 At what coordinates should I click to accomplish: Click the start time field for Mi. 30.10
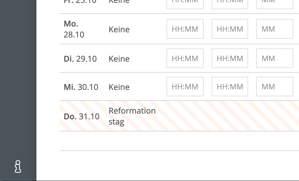[x=185, y=86]
